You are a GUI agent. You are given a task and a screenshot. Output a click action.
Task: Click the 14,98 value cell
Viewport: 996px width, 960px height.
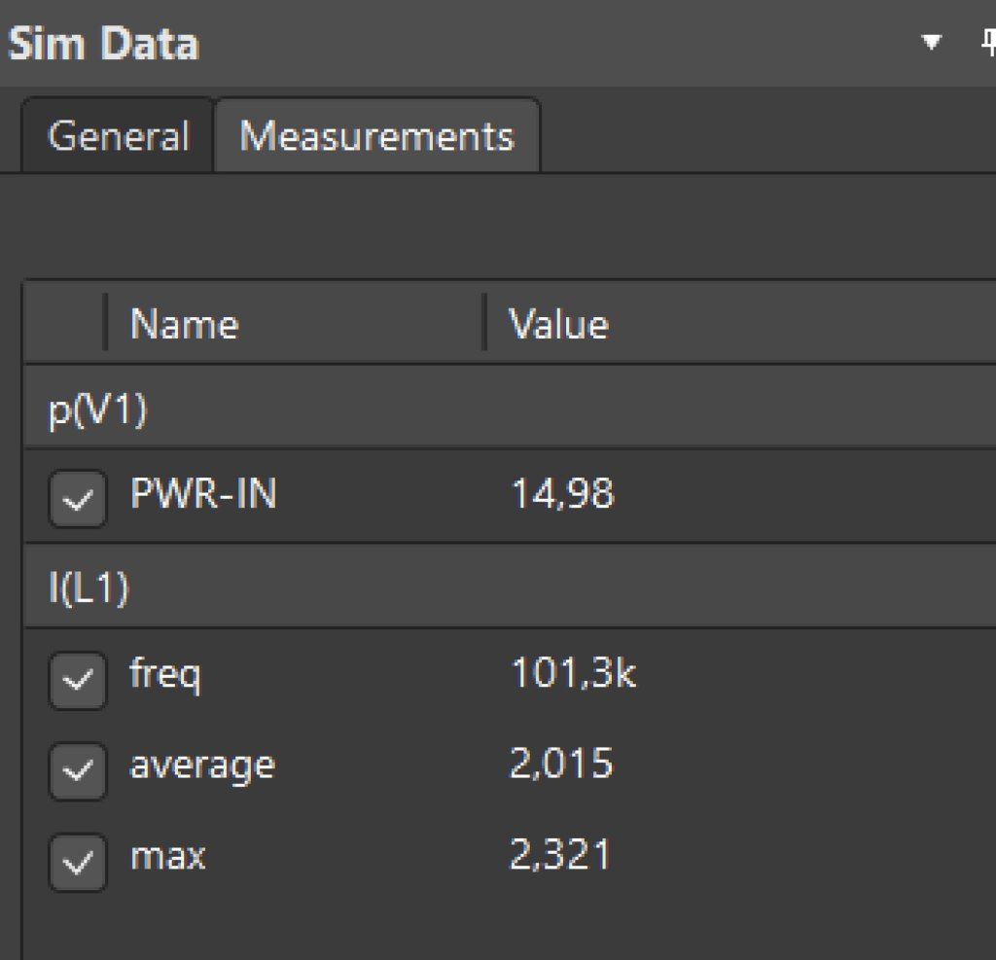[562, 495]
